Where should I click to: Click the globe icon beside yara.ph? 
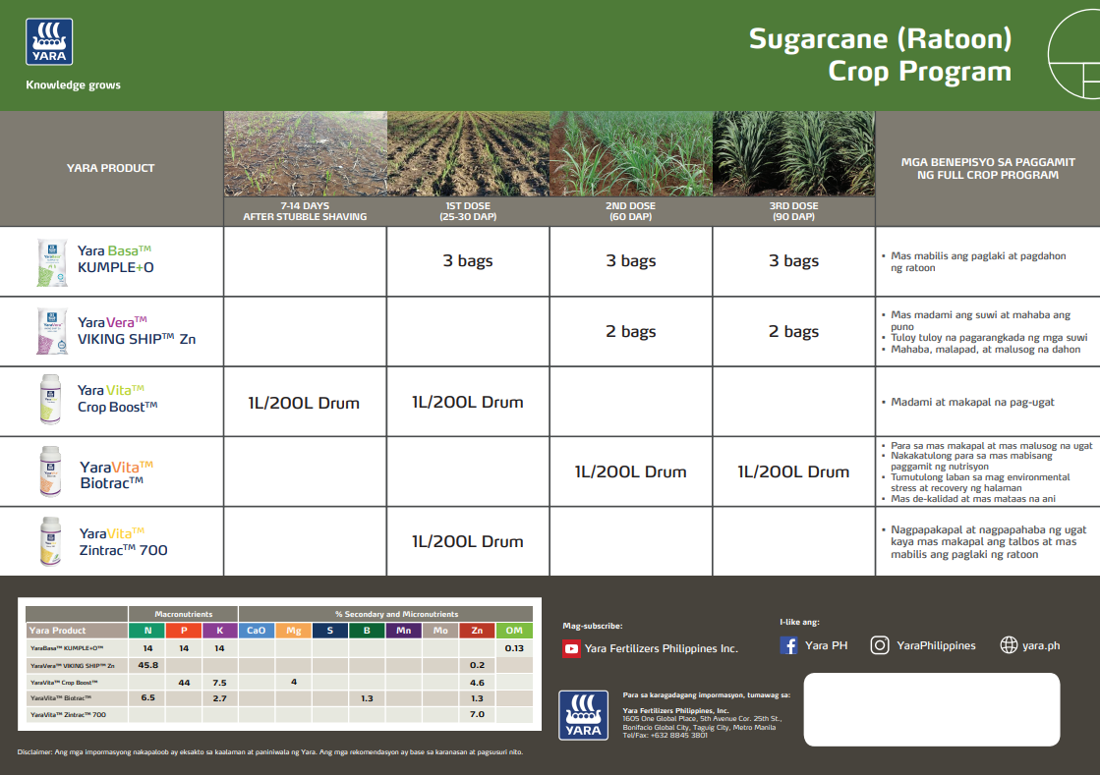click(x=1009, y=645)
